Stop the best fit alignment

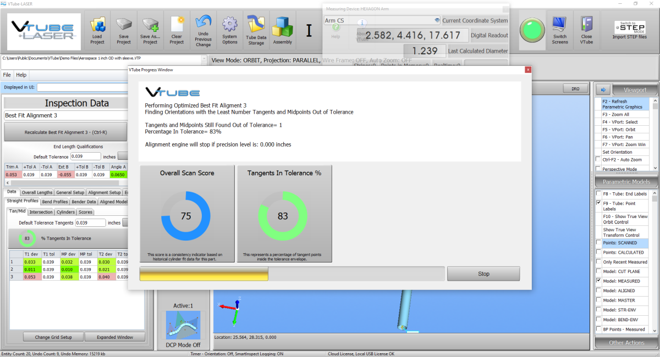(483, 274)
